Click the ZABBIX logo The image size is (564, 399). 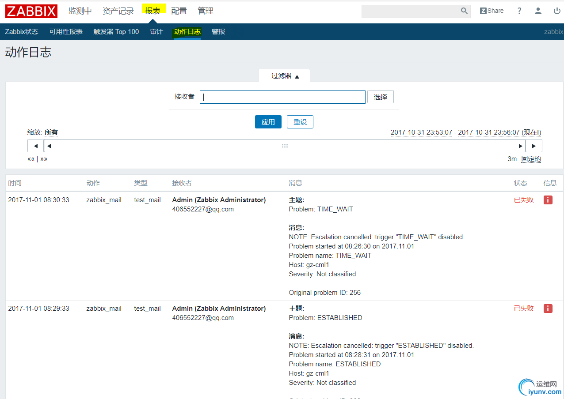click(31, 11)
